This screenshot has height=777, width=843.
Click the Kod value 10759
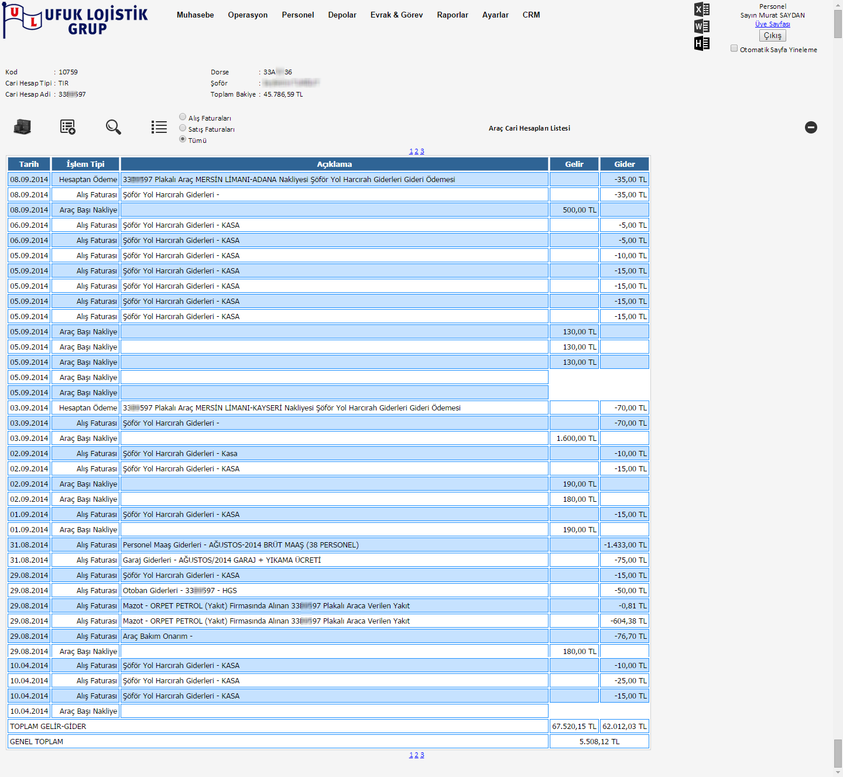pyautogui.click(x=68, y=72)
